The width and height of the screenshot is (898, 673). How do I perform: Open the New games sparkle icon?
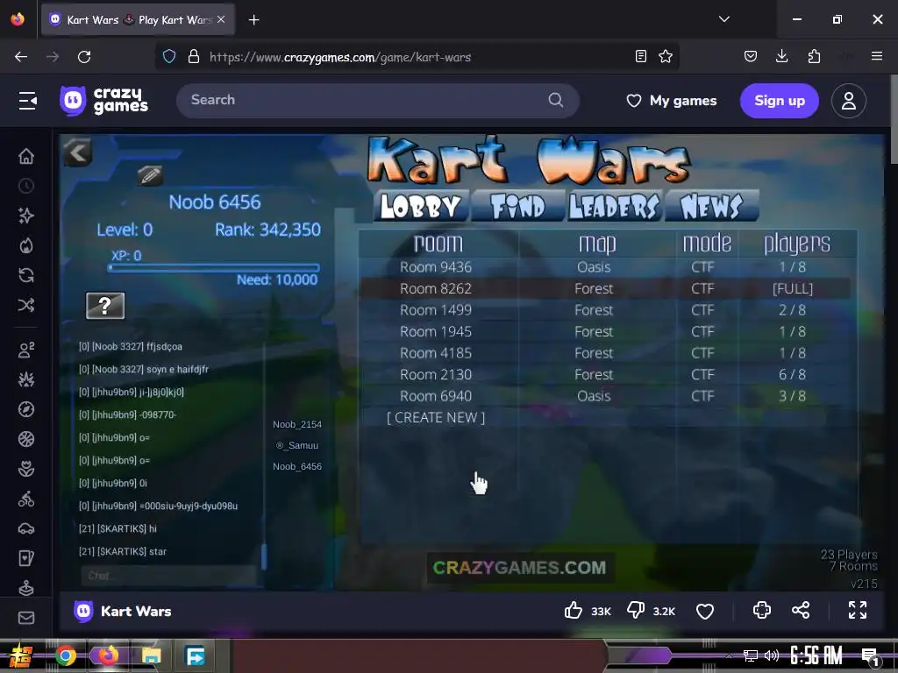[x=26, y=216]
